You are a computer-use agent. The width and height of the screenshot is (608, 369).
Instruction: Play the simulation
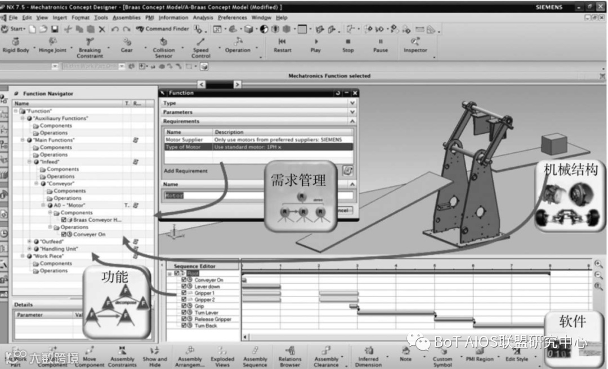316,45
